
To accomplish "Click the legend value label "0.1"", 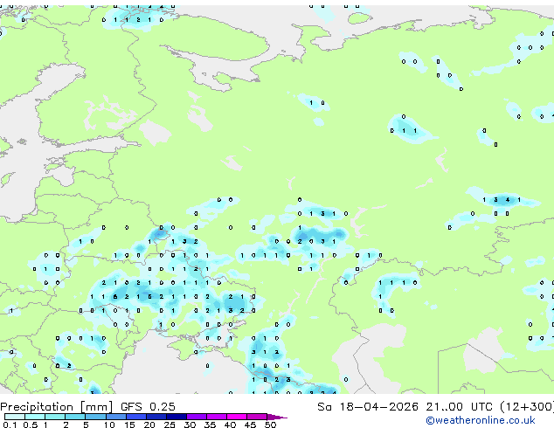I will [9, 425].
